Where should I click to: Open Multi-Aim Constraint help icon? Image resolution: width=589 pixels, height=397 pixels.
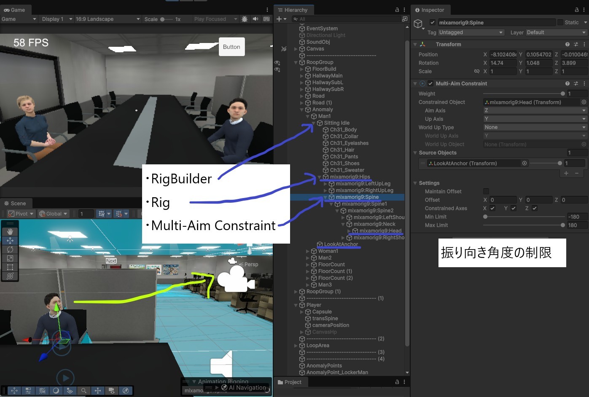(567, 83)
